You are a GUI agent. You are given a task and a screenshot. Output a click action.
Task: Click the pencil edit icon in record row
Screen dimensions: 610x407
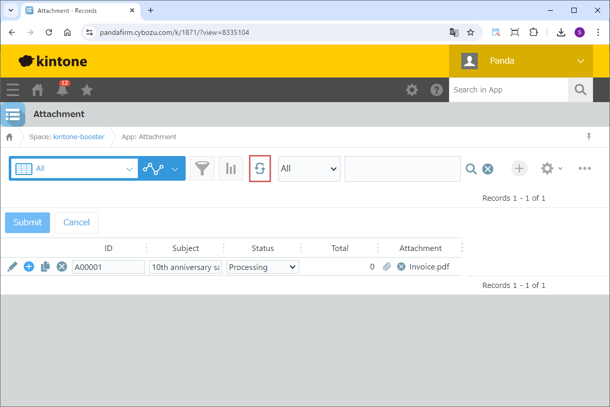pos(12,266)
